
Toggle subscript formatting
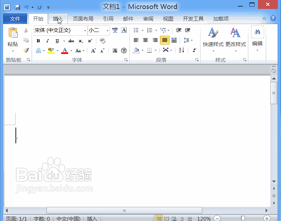tap(80, 41)
